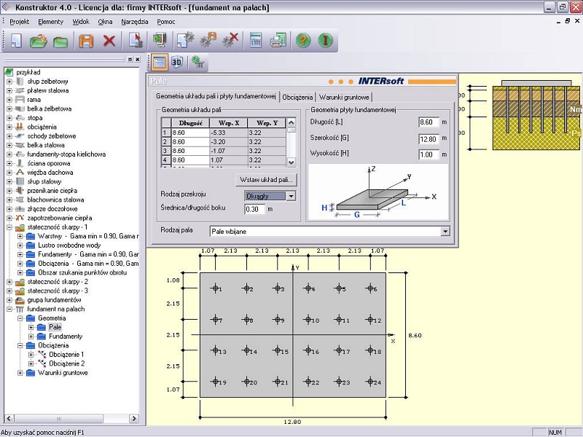Expand the 'ściana oporowa' tree node
583x437 pixels.
(x=9, y=163)
